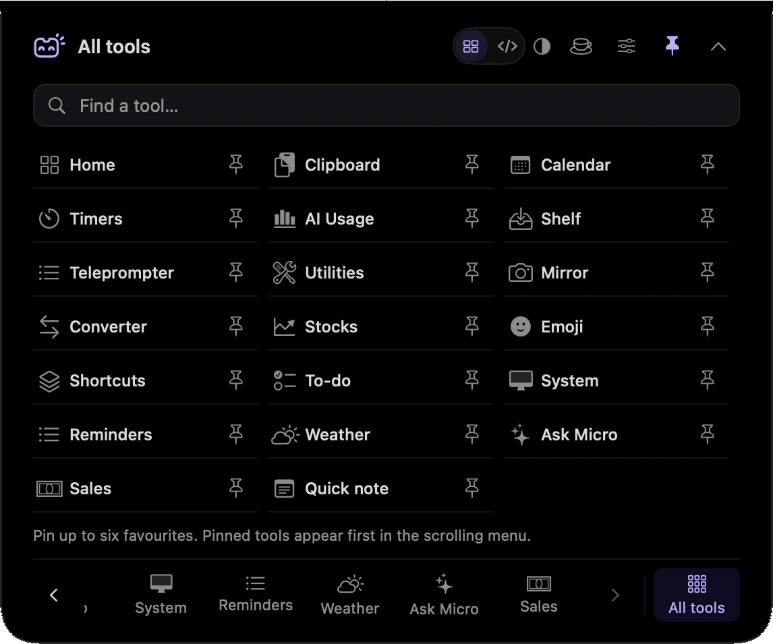773x644 pixels.
Task: Pin the Clipboard tool
Action: (x=472, y=165)
